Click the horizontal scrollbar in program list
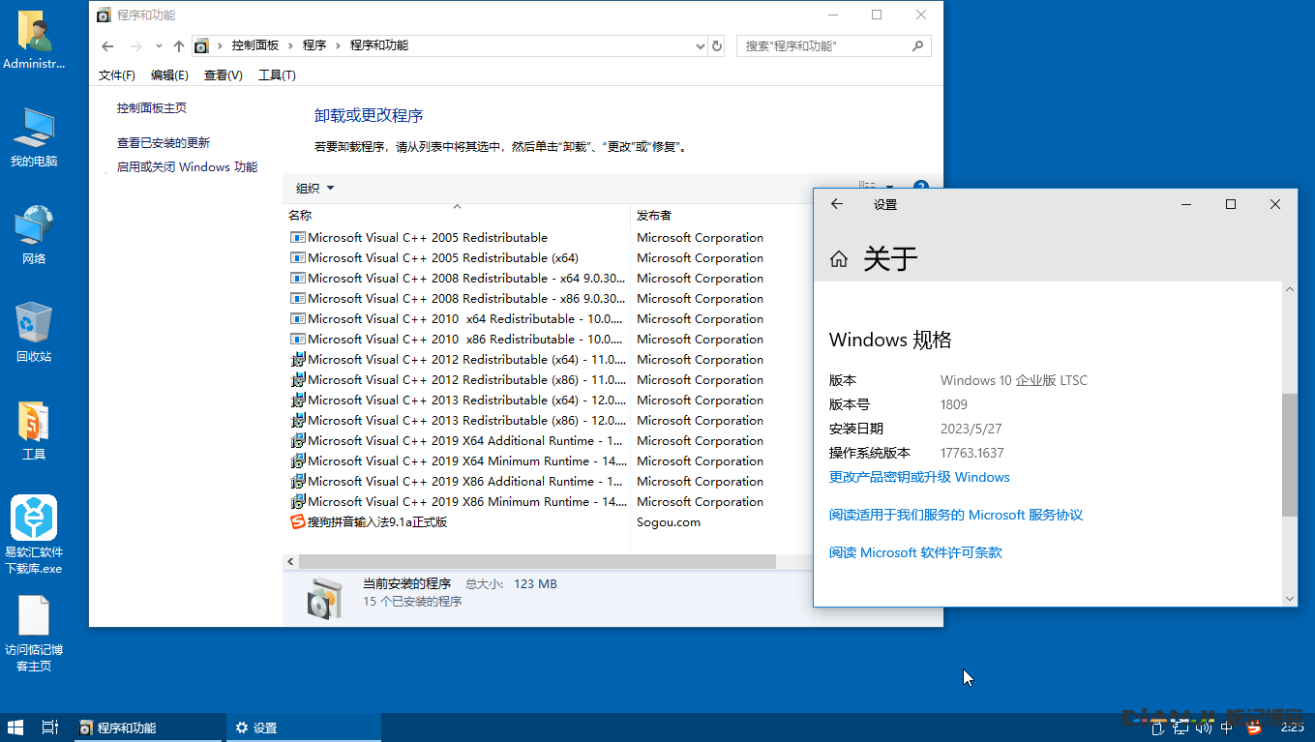The width and height of the screenshot is (1315, 742). (537, 561)
